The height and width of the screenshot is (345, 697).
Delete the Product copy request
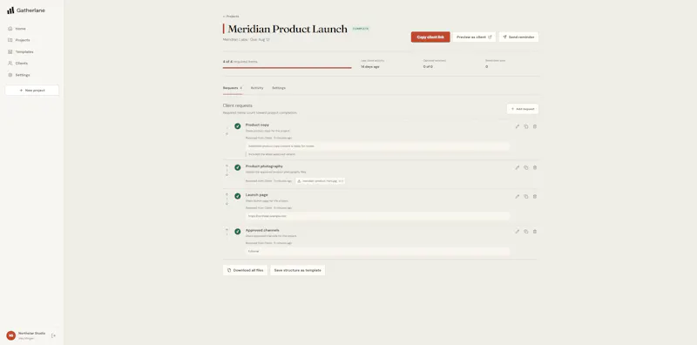point(535,126)
